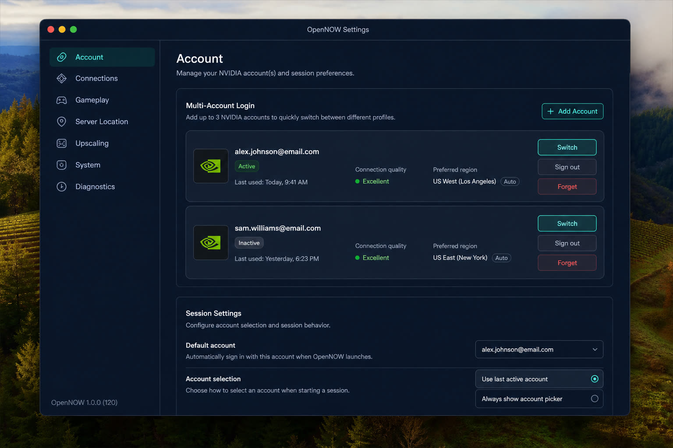Select the Account sidebar item
Image resolution: width=673 pixels, height=448 pixels.
tap(102, 57)
